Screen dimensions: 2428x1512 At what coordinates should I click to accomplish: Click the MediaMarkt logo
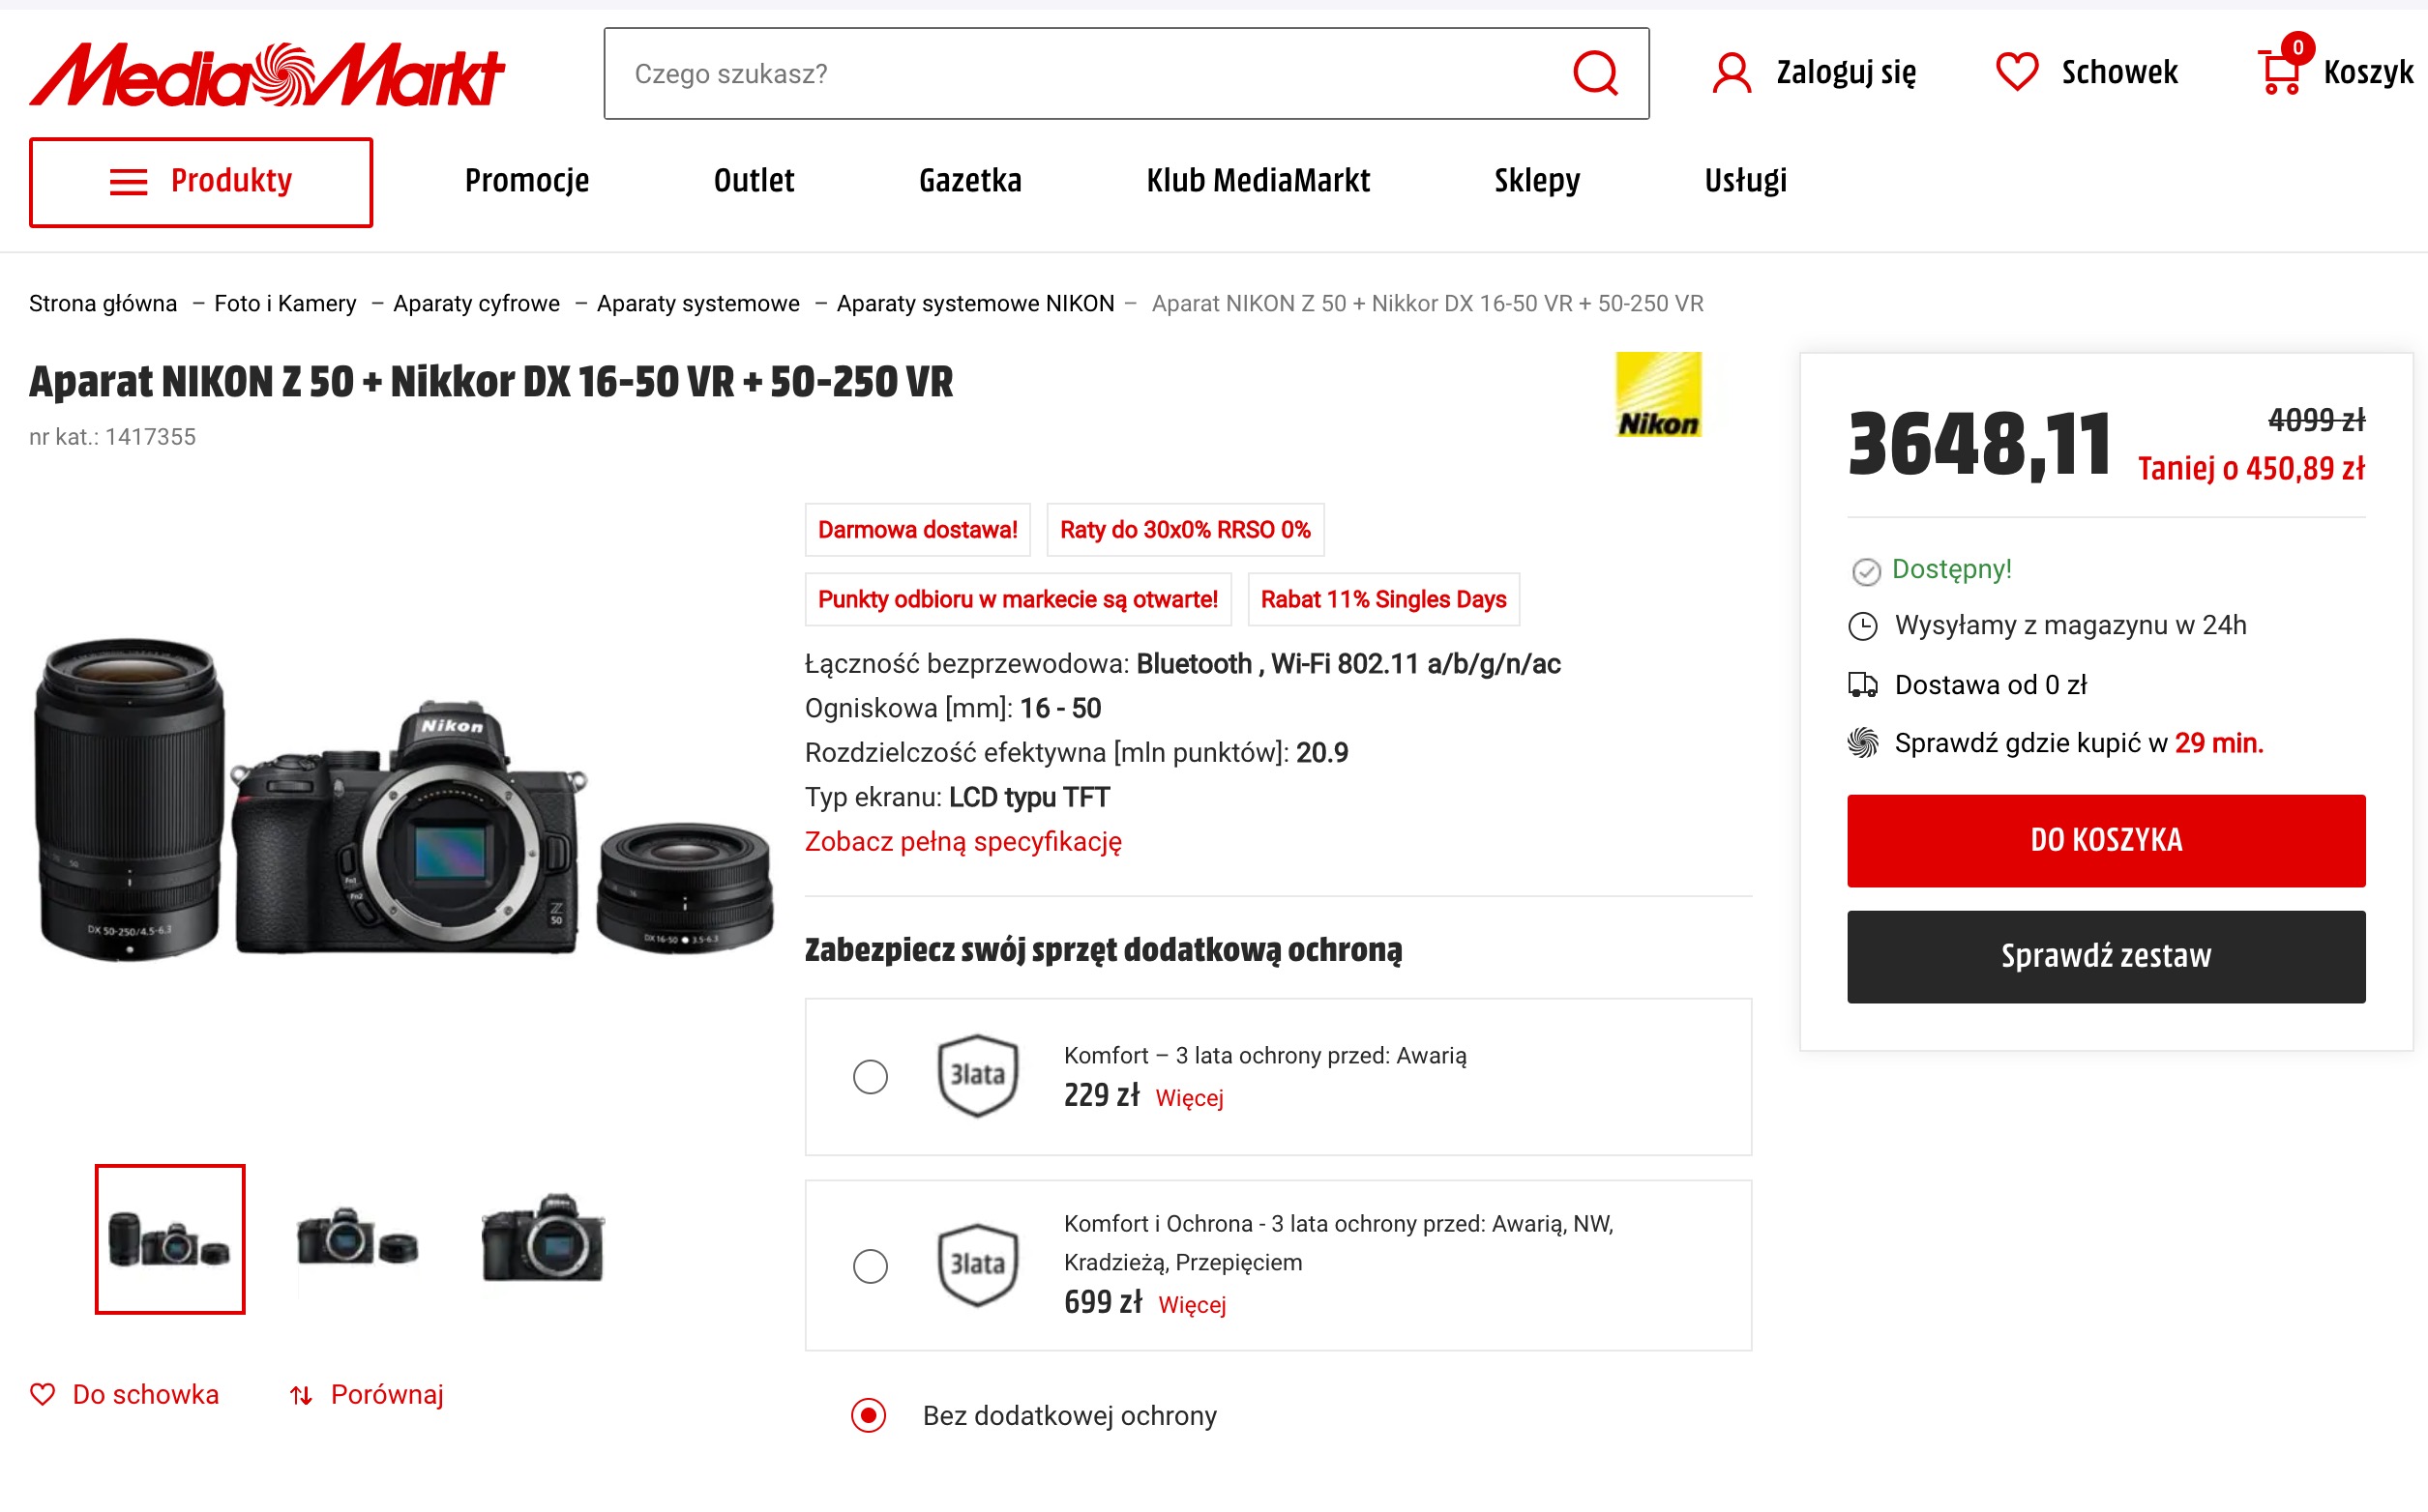click(267, 74)
